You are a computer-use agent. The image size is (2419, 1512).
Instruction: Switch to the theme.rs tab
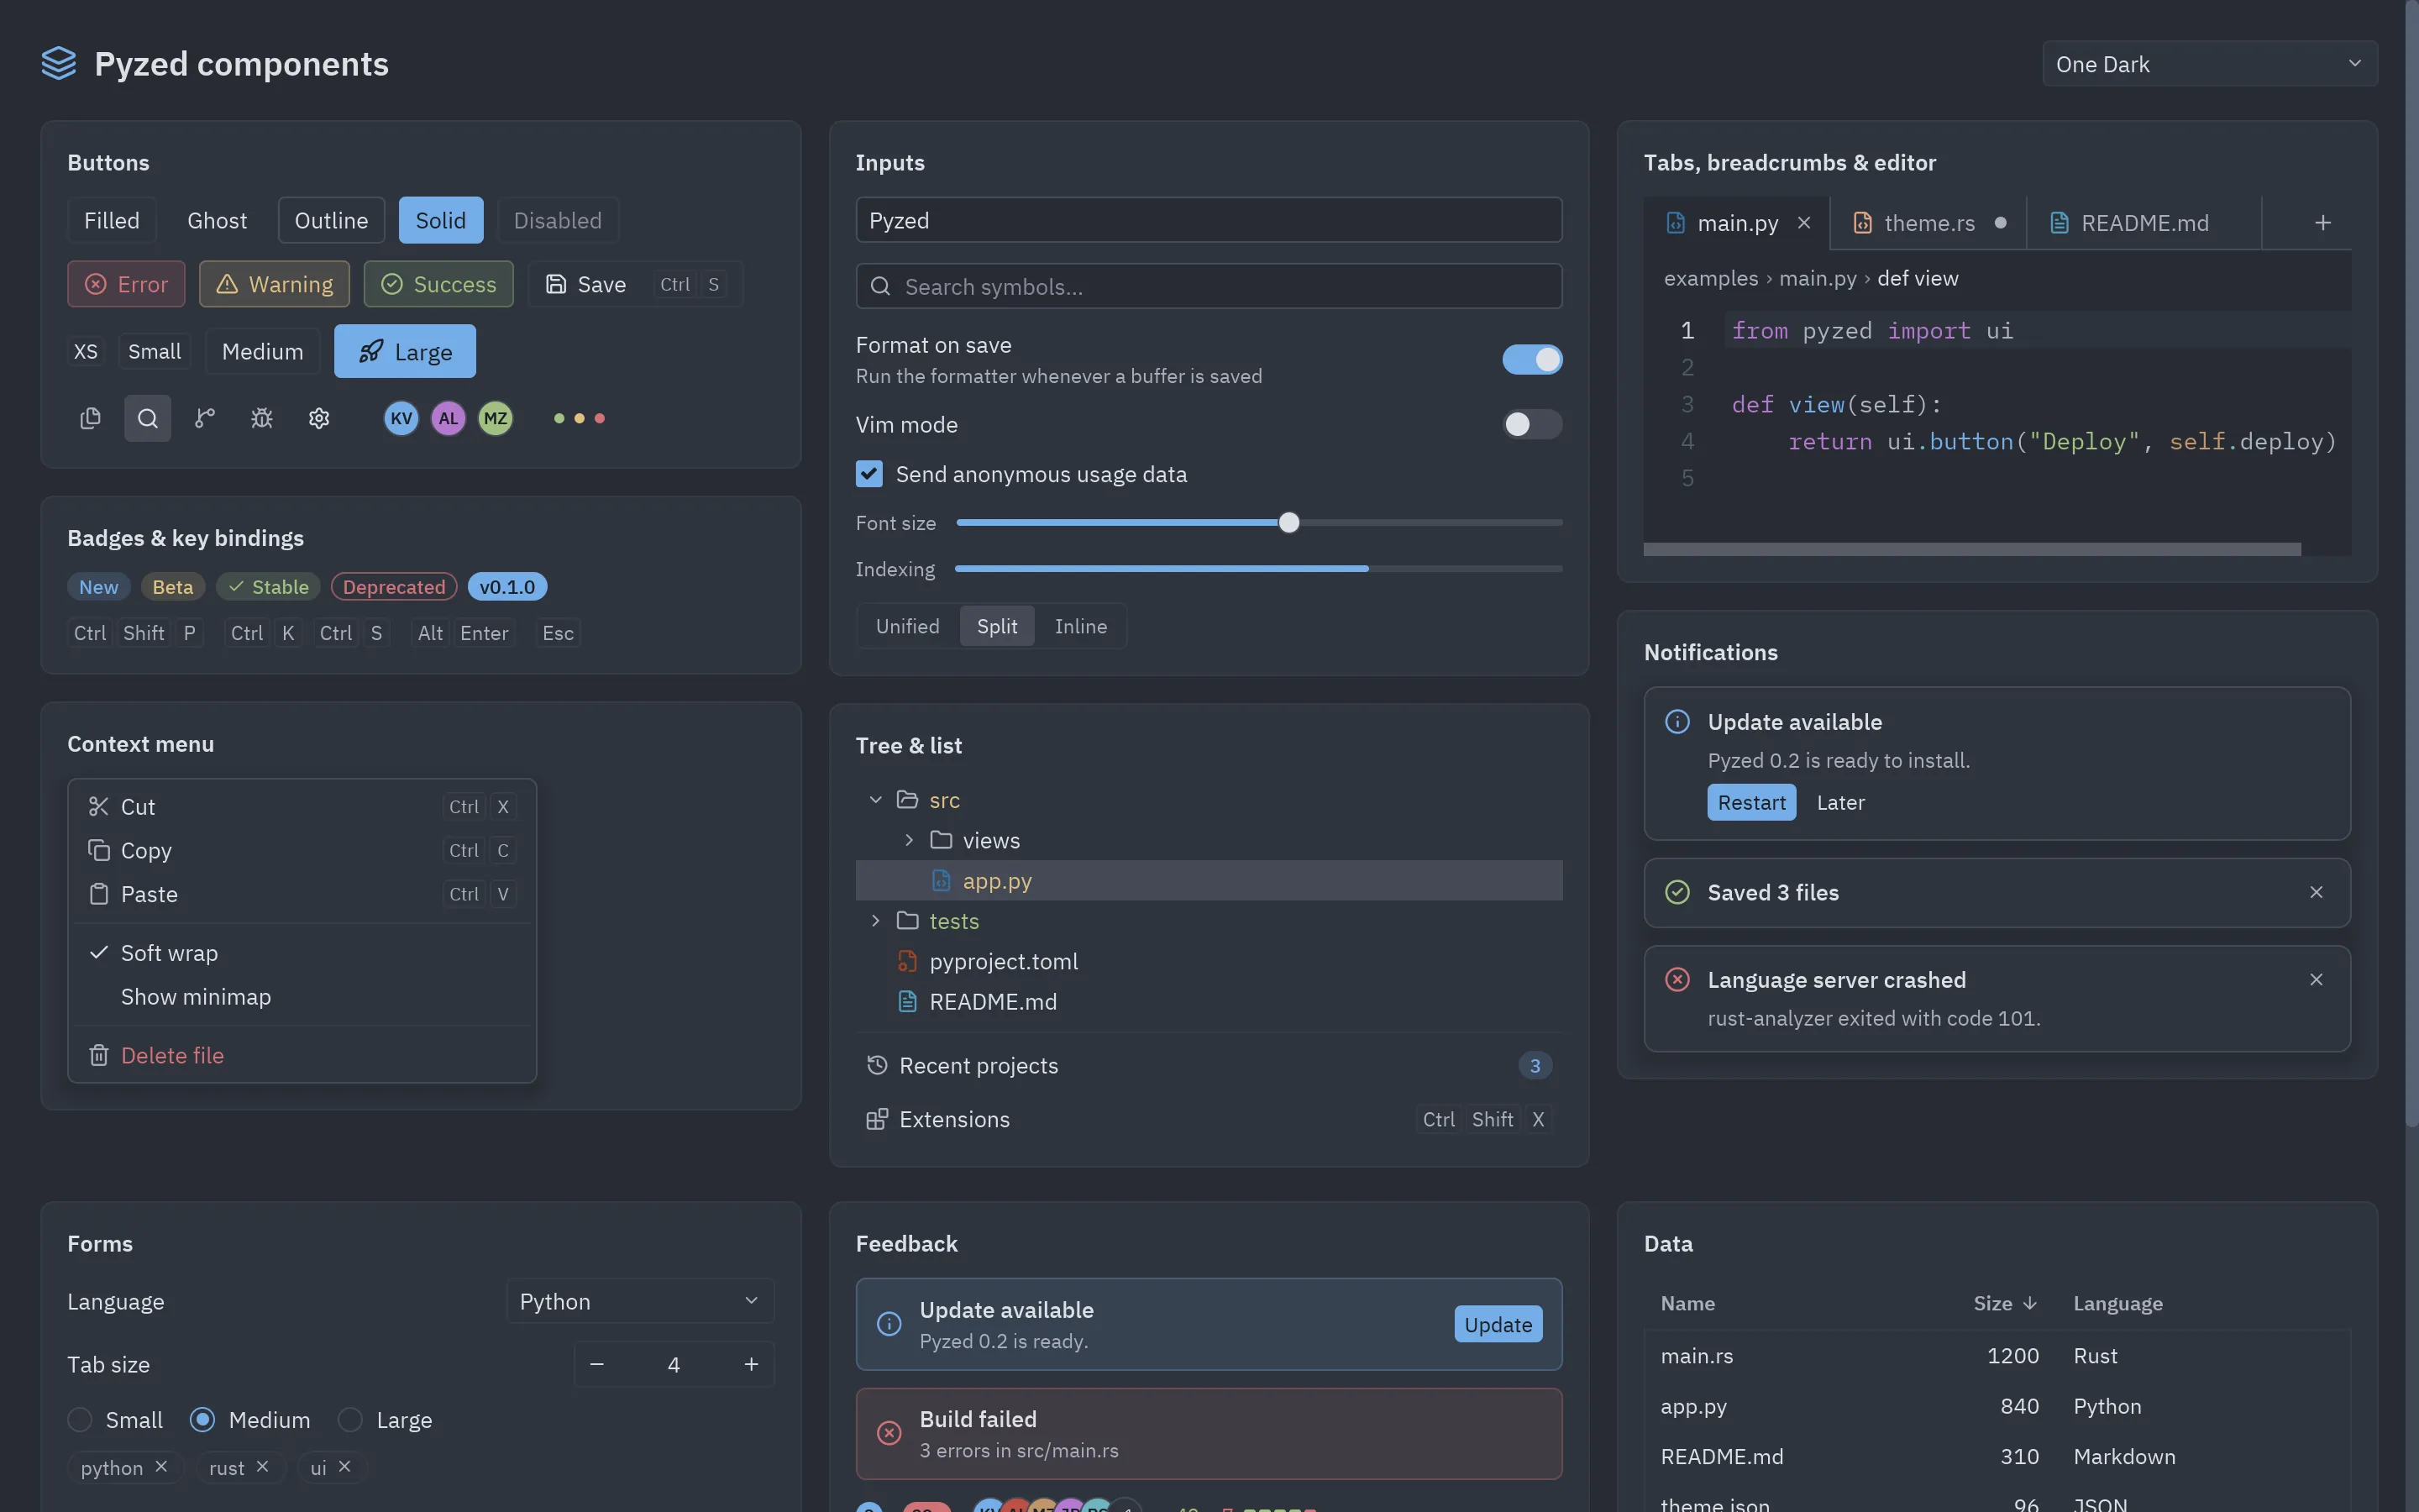[x=1928, y=223]
